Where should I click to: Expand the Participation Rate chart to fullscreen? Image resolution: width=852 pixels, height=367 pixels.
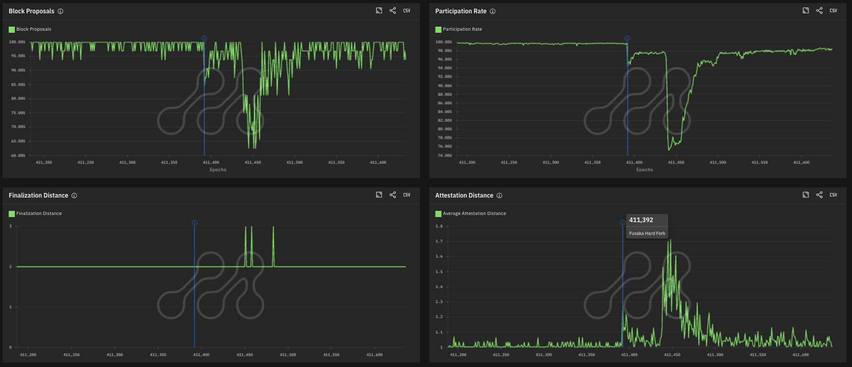point(805,11)
